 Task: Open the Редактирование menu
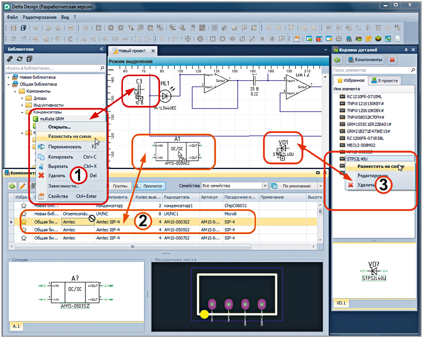(x=39, y=17)
